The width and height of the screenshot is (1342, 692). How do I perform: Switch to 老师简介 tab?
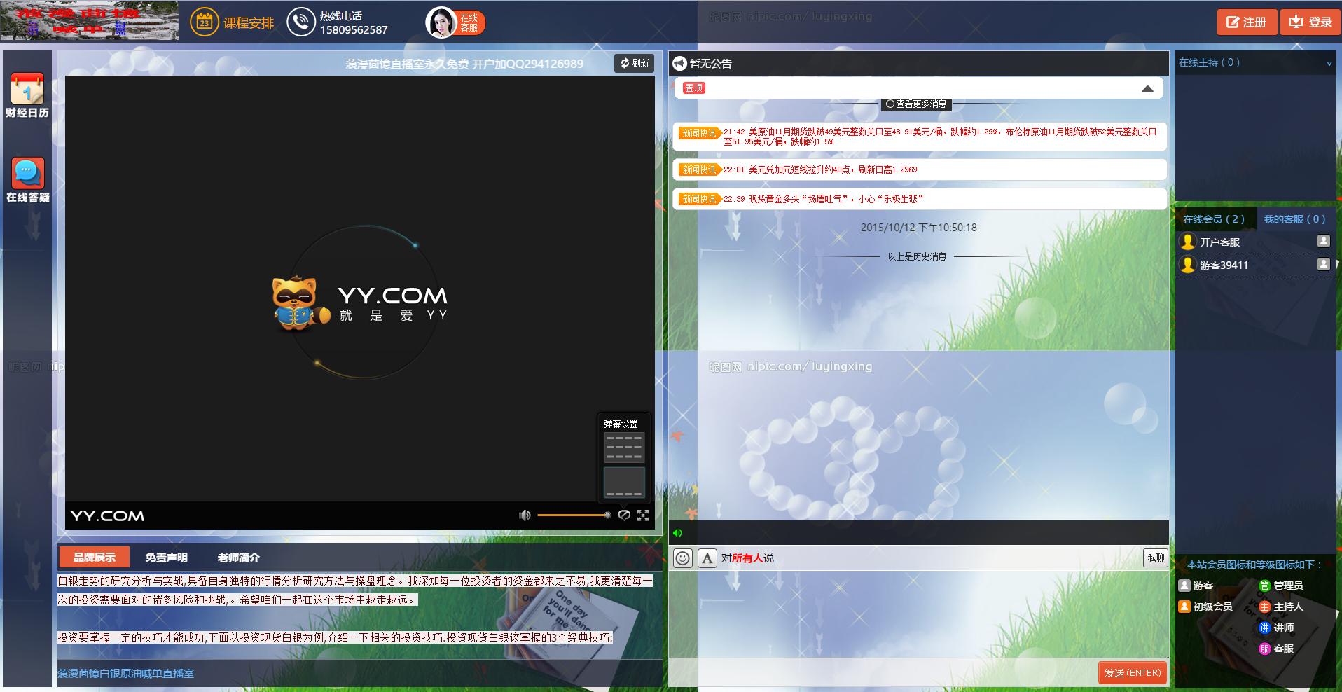pos(238,558)
